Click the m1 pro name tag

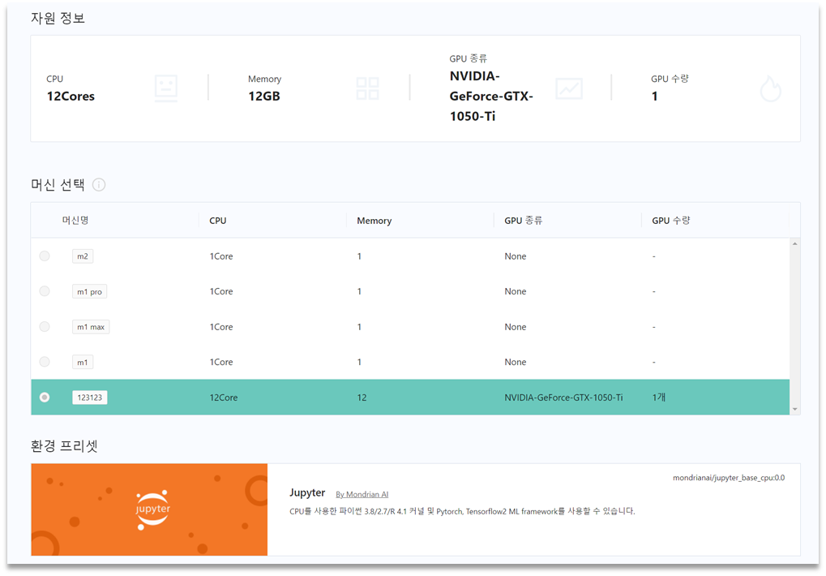pyautogui.click(x=89, y=291)
